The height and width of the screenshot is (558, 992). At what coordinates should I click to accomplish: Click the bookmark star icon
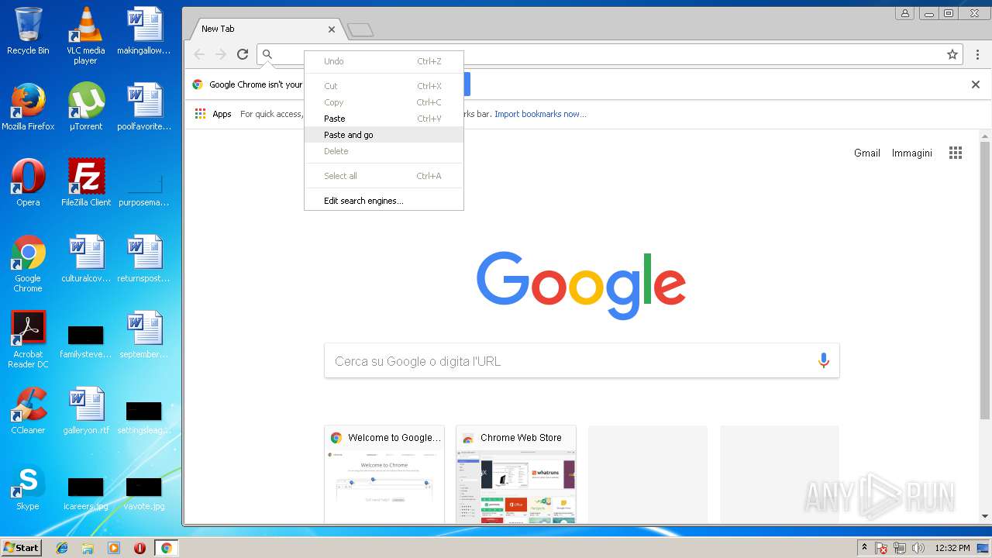coord(952,54)
